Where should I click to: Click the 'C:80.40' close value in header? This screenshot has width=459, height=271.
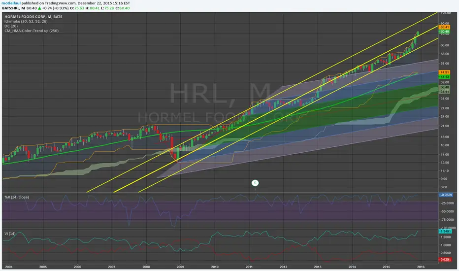[x=122, y=8]
